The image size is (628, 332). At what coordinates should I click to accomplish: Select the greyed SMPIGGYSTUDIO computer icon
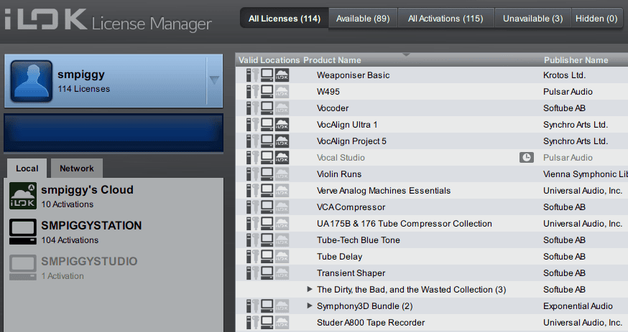[x=22, y=267]
